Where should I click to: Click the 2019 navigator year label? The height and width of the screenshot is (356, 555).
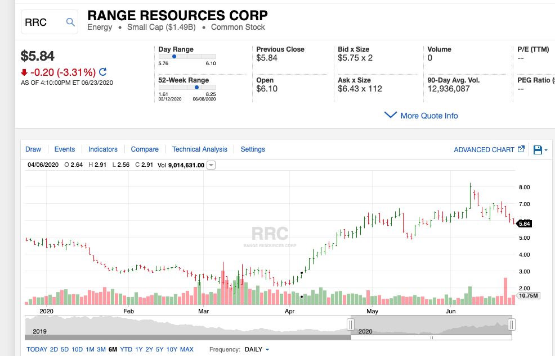(39, 331)
